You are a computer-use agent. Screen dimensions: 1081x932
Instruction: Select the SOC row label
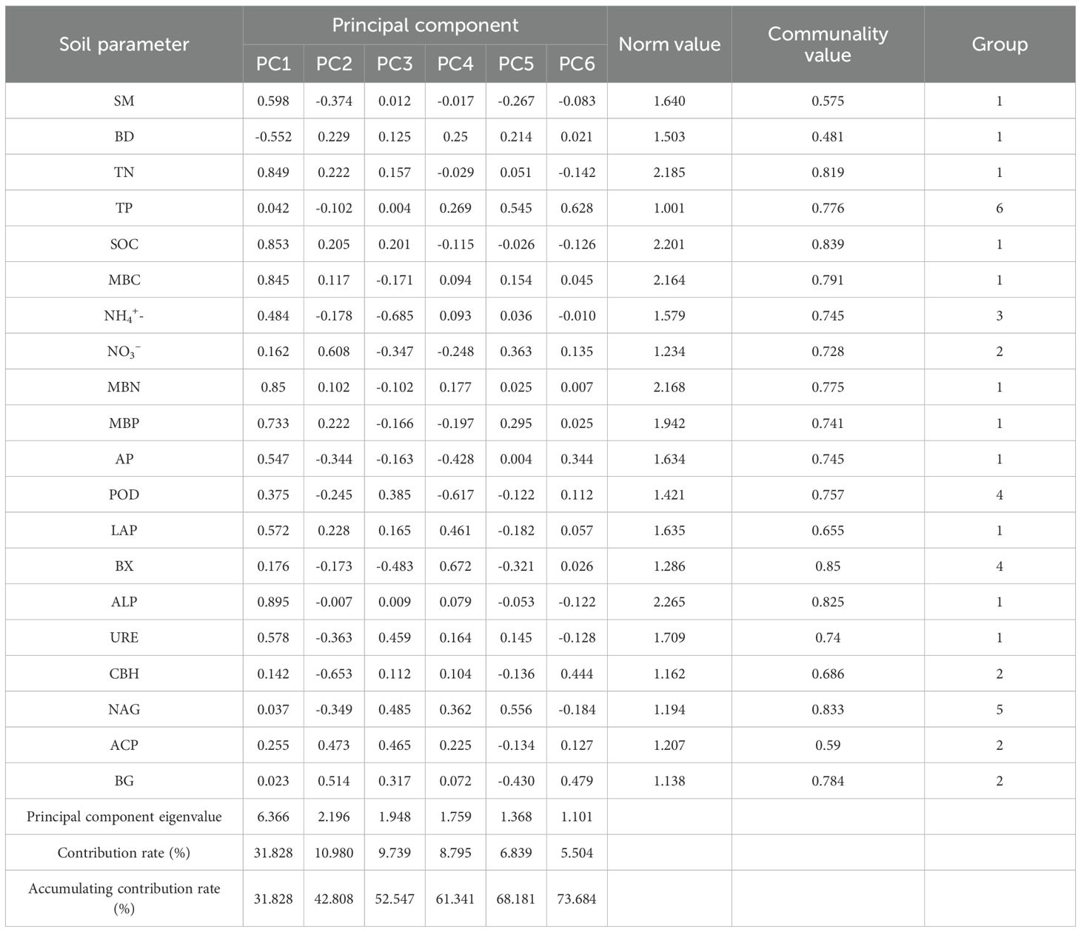(x=124, y=244)
